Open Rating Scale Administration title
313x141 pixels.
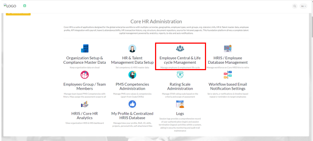(180, 87)
